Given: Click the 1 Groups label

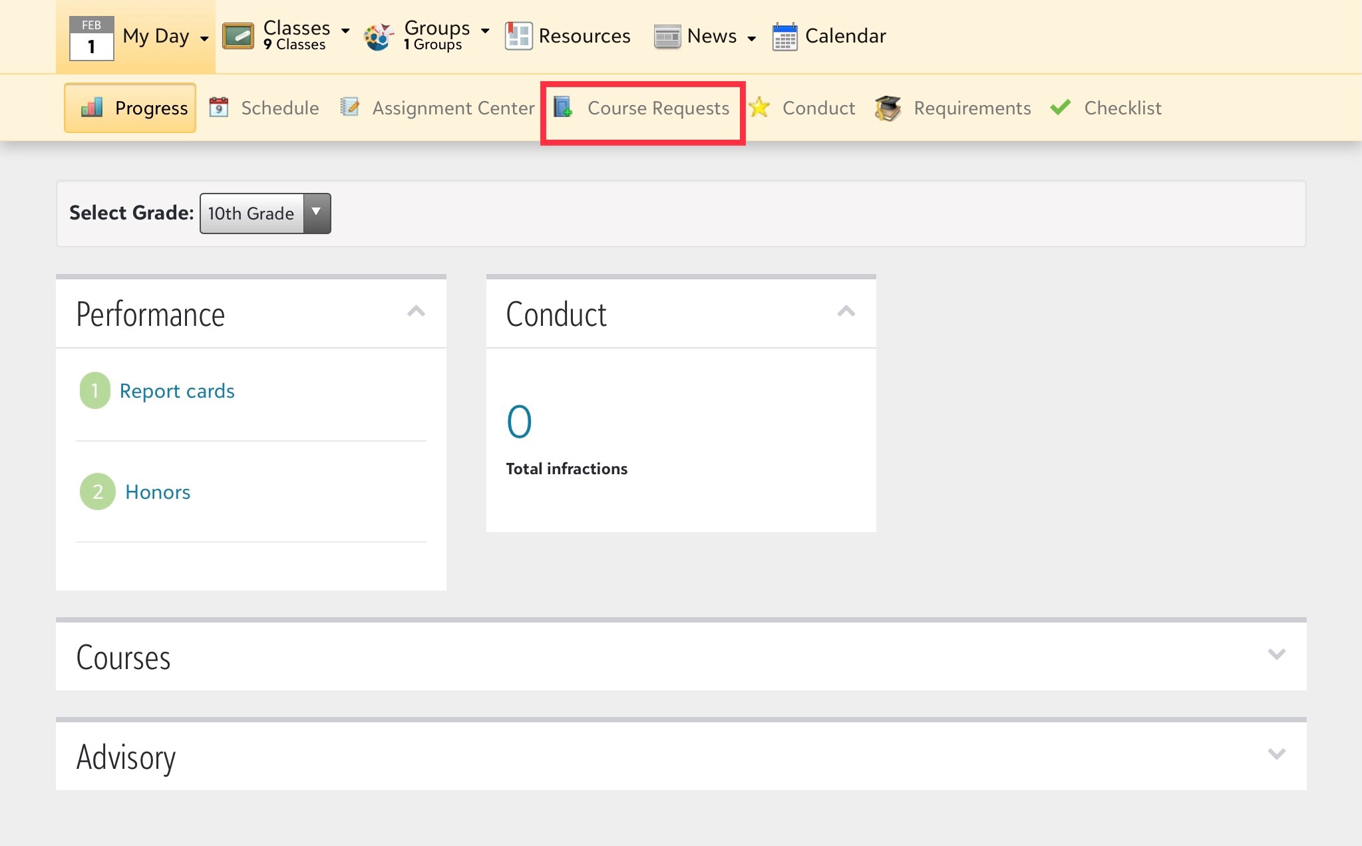Looking at the screenshot, I should 432,45.
